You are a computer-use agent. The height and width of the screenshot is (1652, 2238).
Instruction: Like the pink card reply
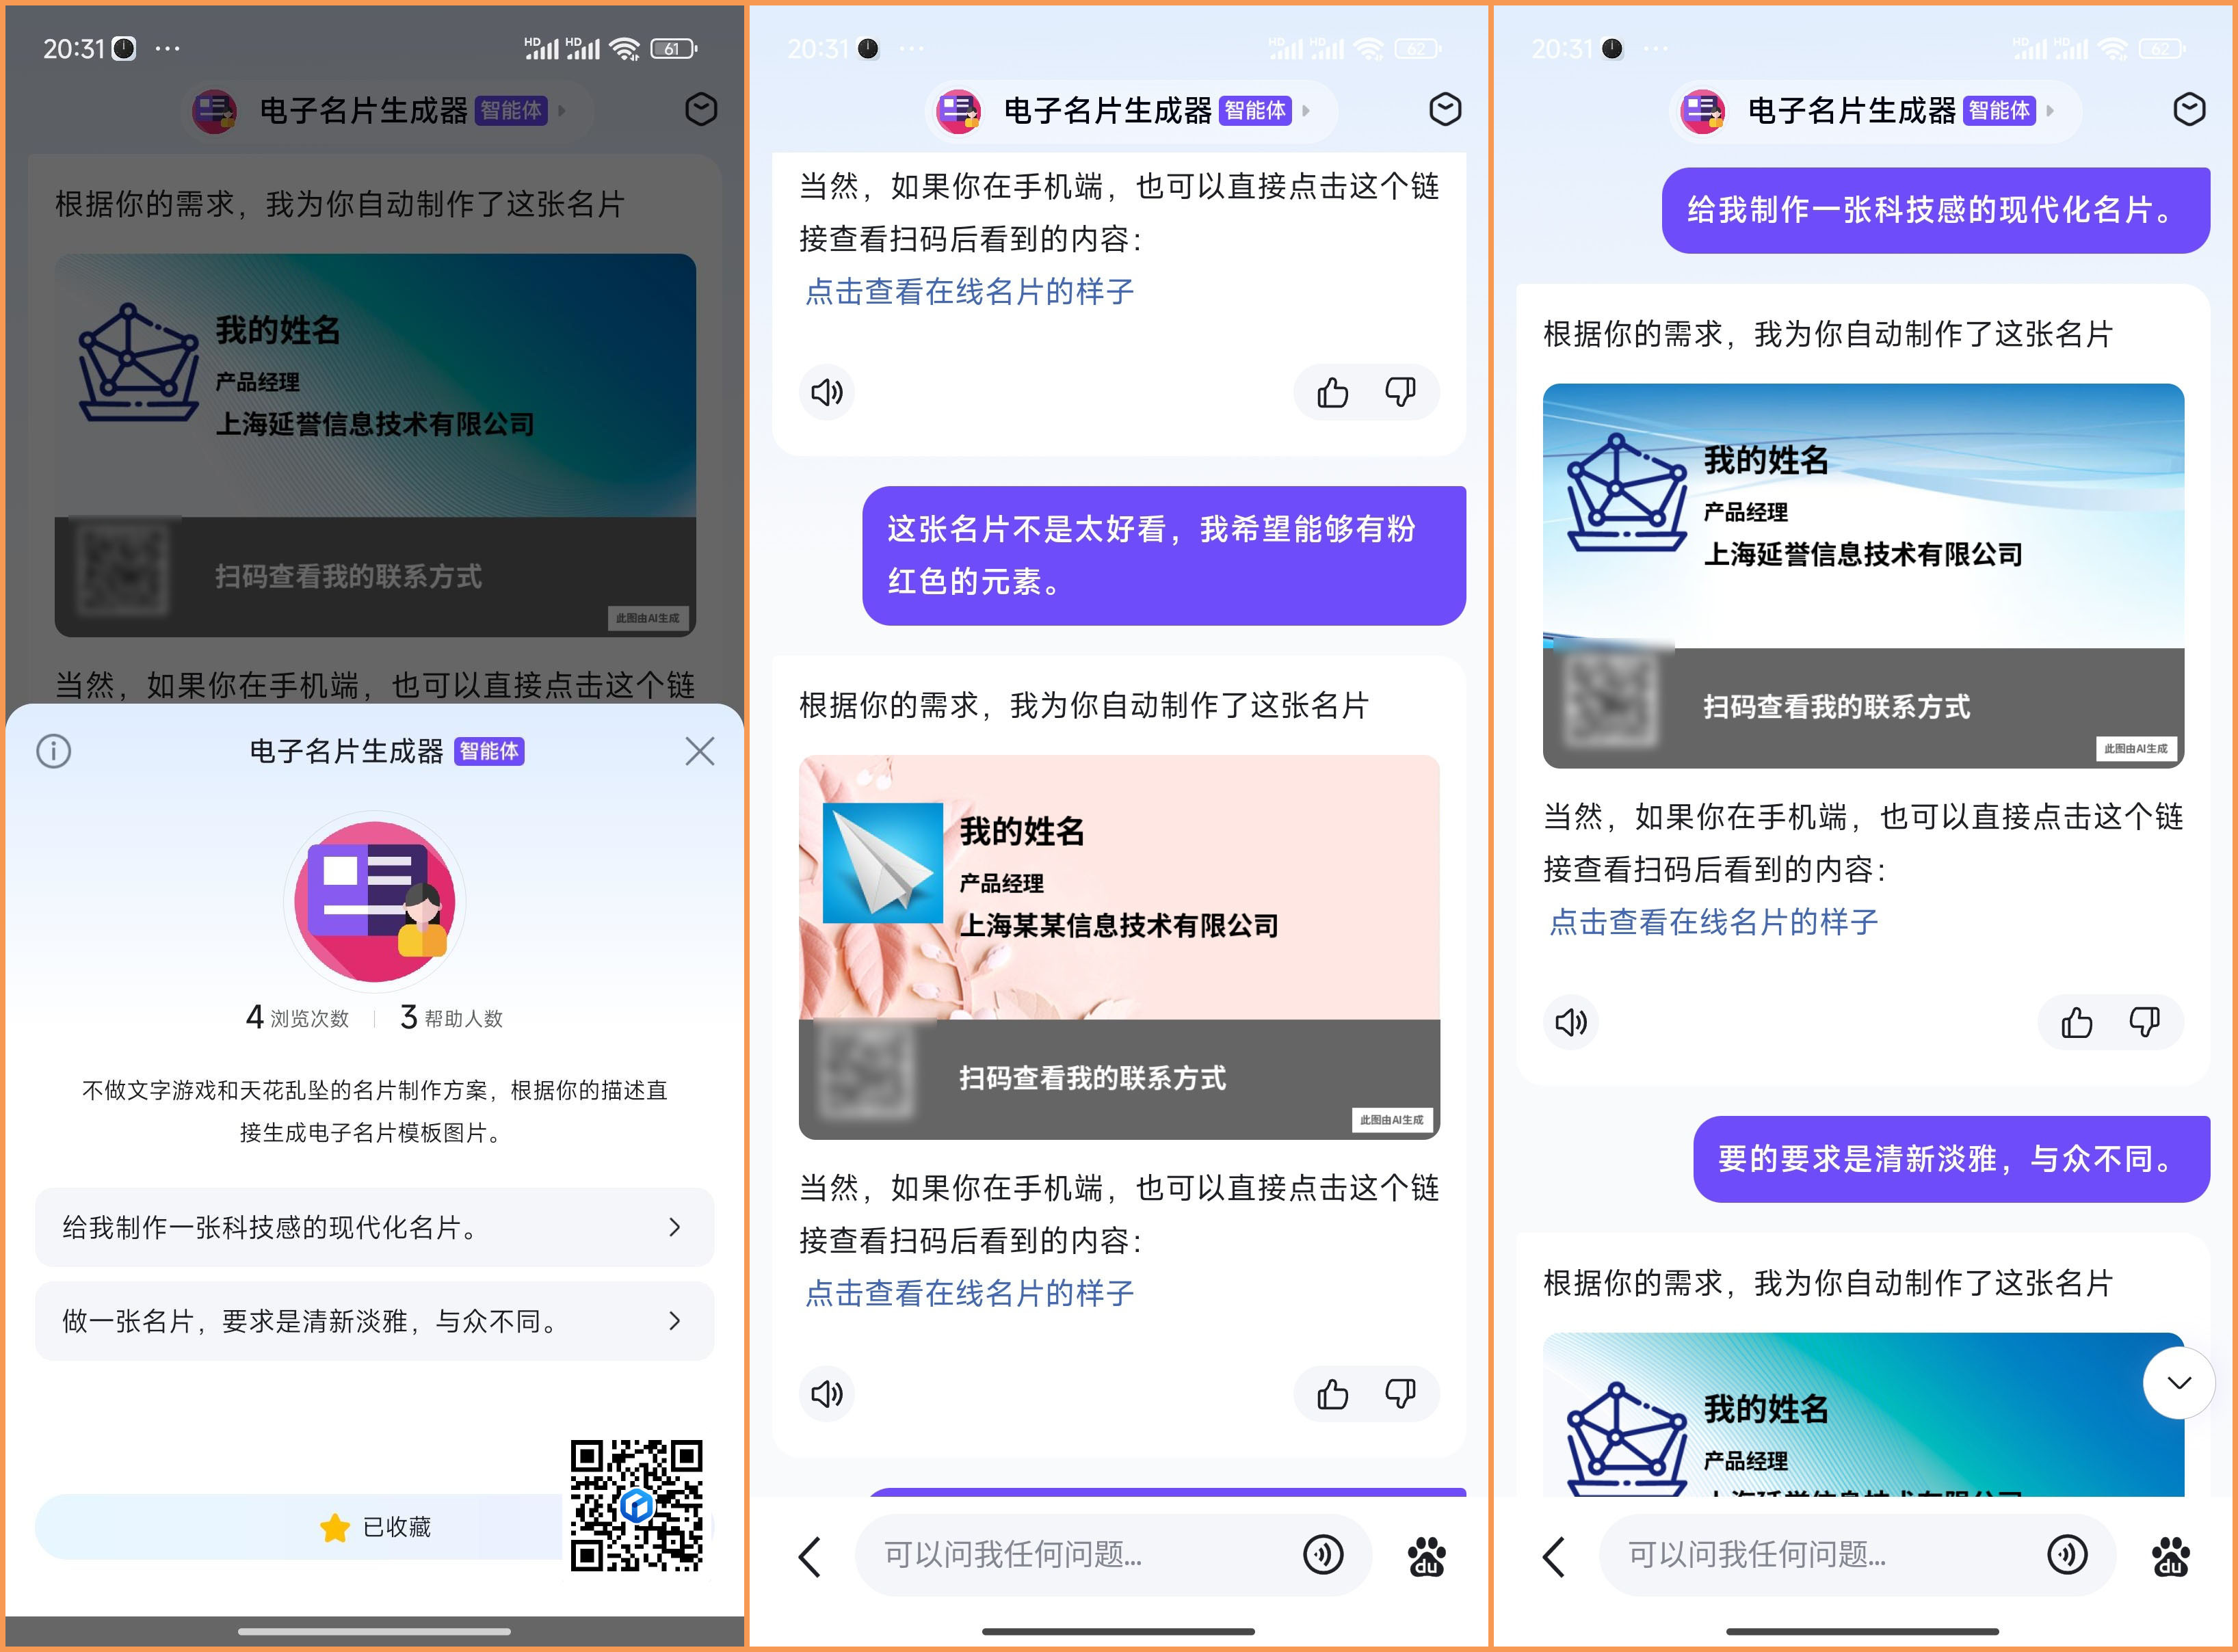[x=1332, y=1394]
